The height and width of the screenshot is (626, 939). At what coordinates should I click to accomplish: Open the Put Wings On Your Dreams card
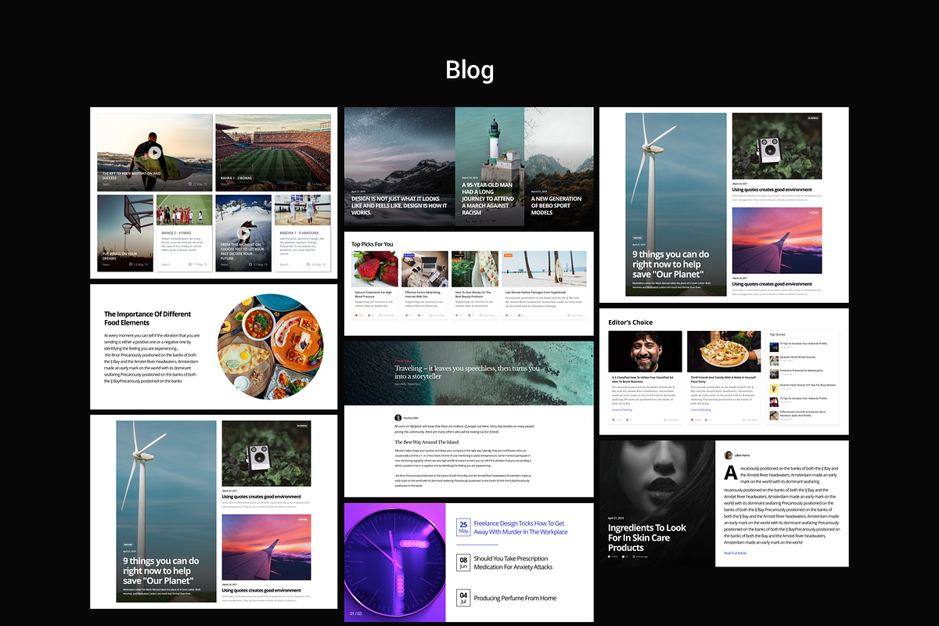pos(125,232)
